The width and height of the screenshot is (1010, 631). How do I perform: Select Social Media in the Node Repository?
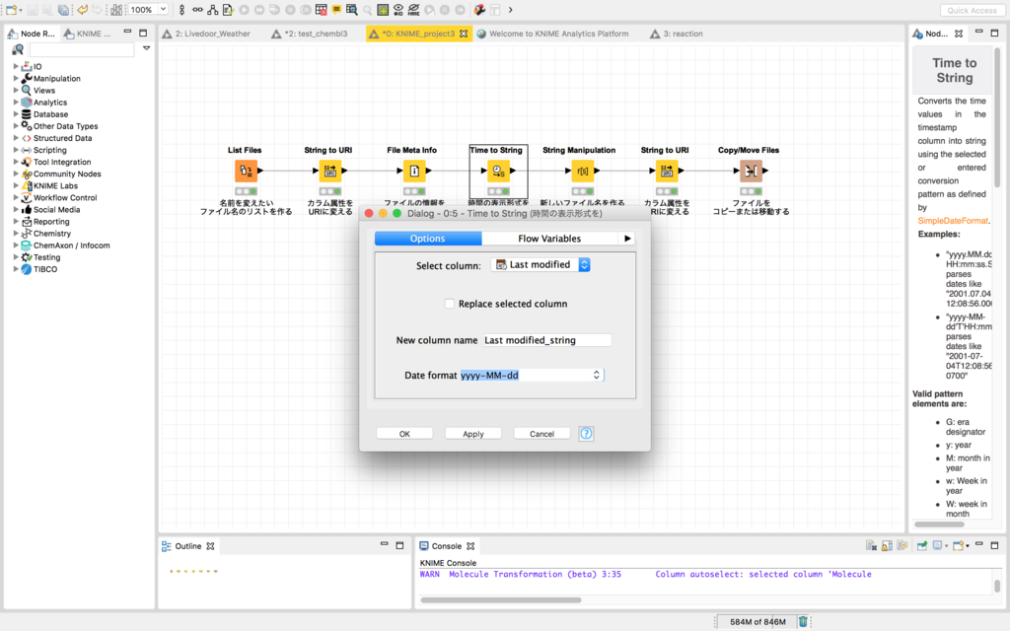(56, 209)
